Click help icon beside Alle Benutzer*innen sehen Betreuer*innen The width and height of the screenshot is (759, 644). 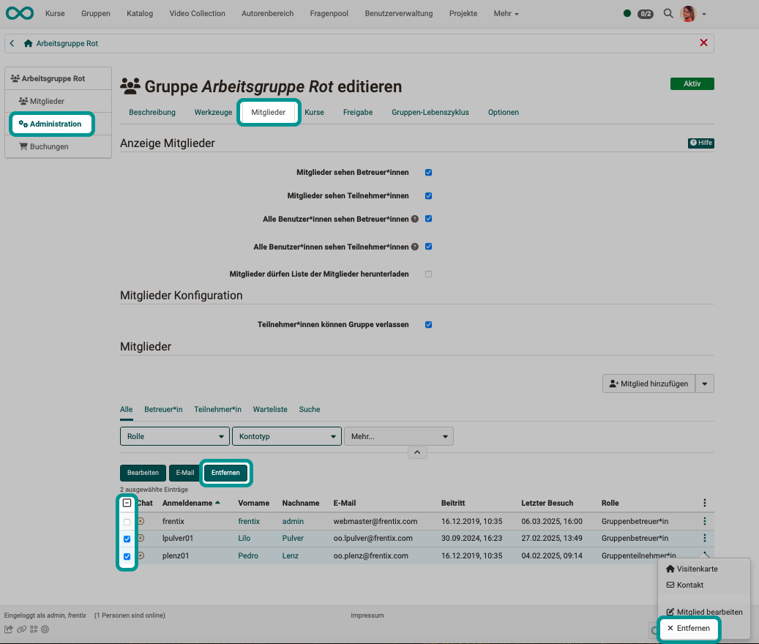(415, 219)
